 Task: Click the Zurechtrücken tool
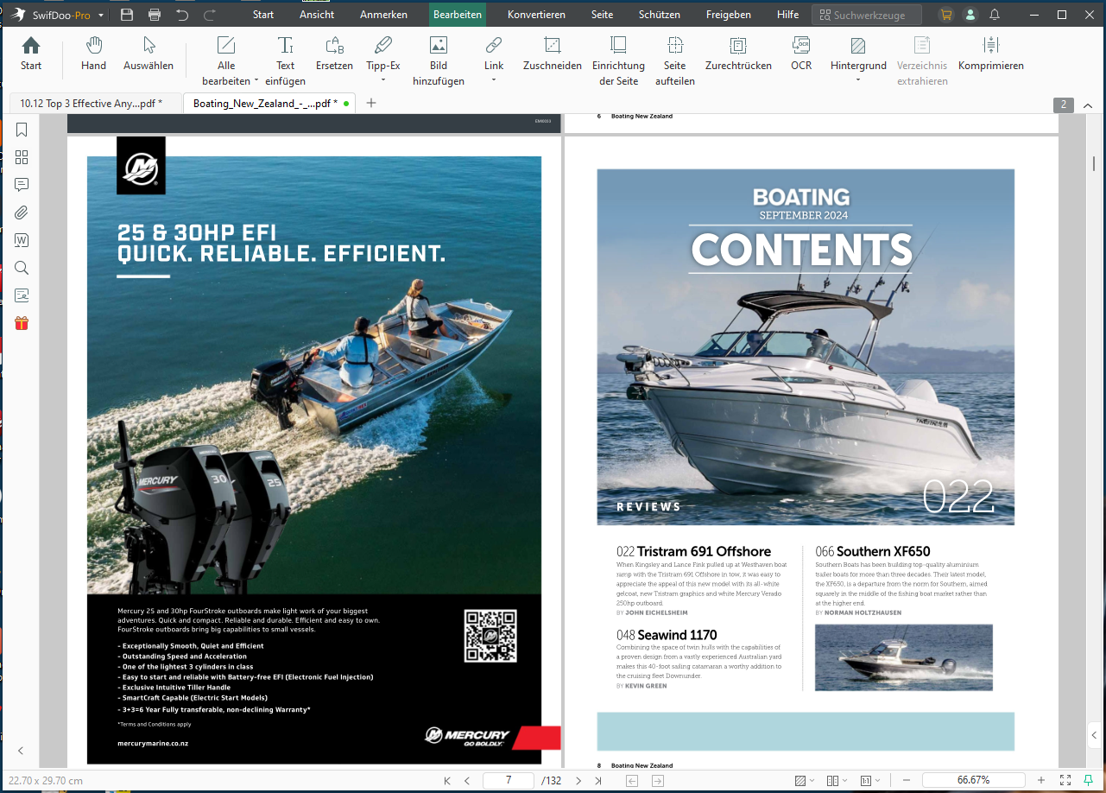[738, 54]
